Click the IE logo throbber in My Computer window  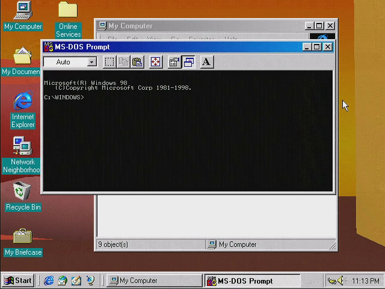tap(322, 37)
